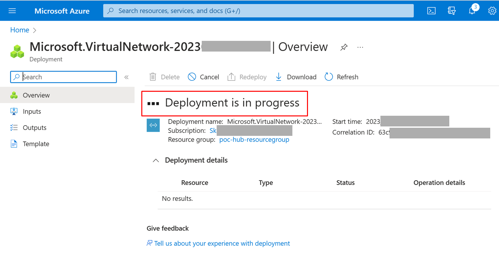499x261 pixels.
Task: Click the Microsoft Azure brand title
Action: tap(62, 11)
